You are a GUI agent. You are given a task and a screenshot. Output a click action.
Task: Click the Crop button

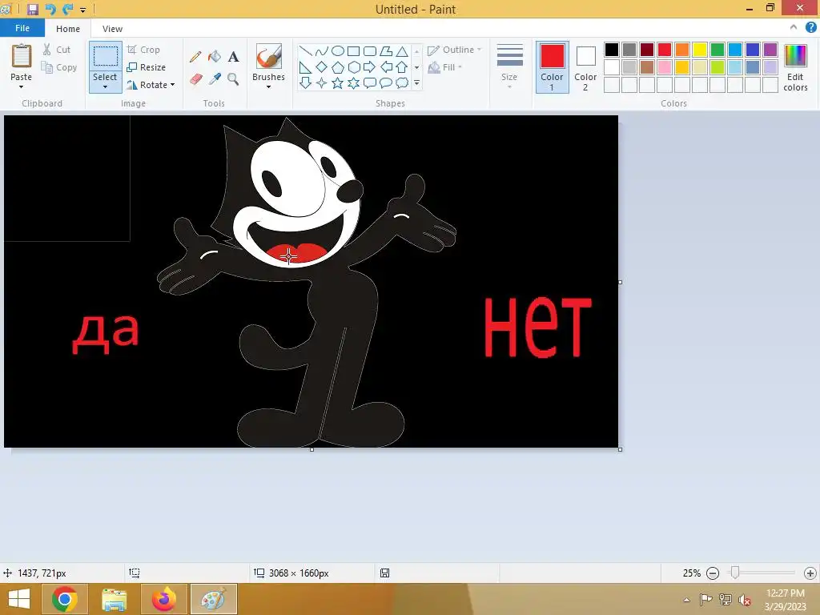pyautogui.click(x=143, y=50)
